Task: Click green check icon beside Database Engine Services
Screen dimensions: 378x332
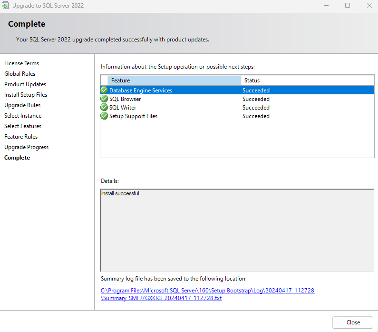Action: [104, 90]
